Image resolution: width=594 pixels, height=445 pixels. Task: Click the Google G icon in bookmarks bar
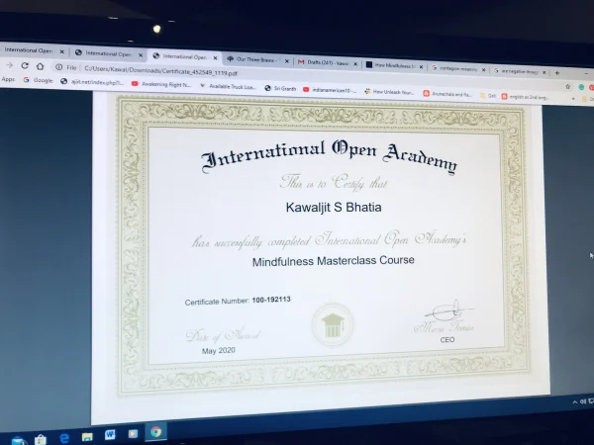click(x=26, y=79)
